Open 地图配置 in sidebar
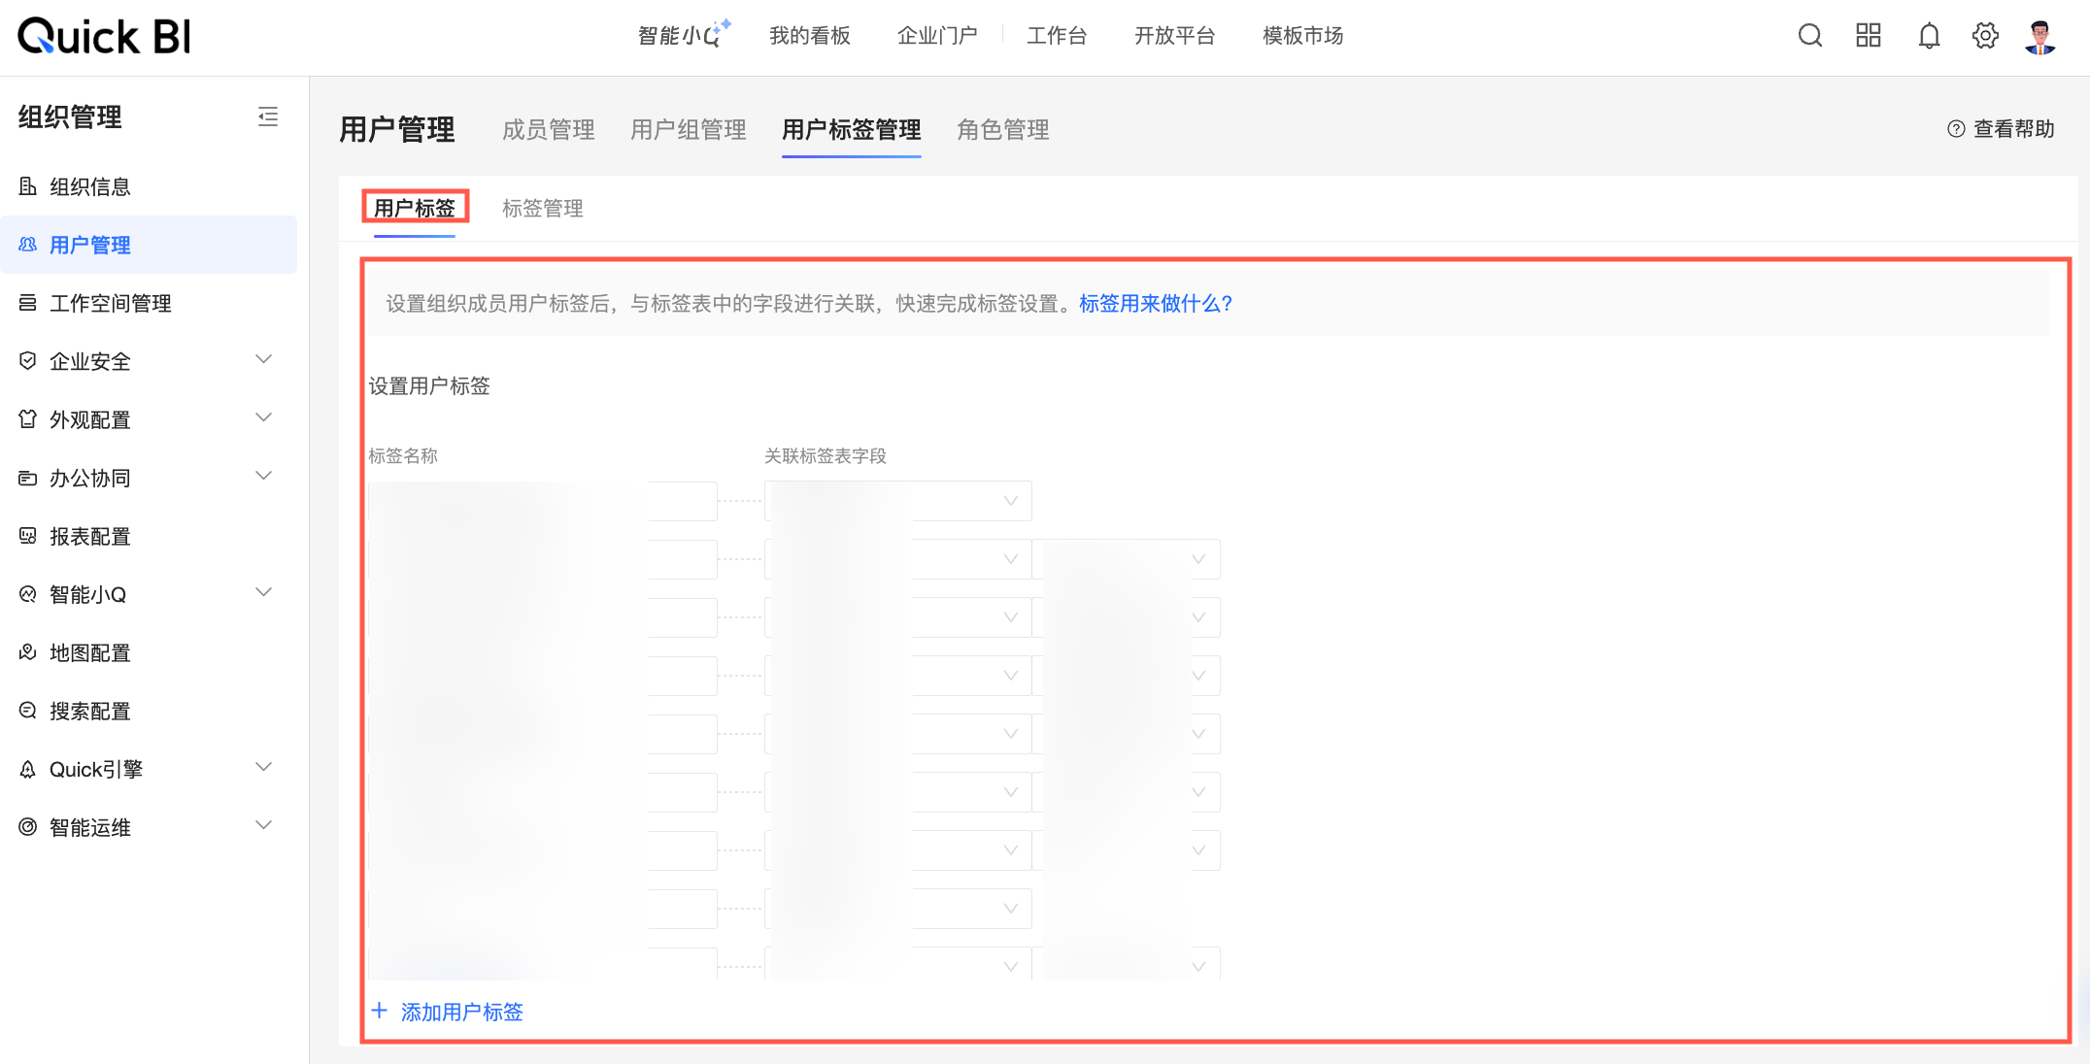The image size is (2090, 1064). point(89,652)
